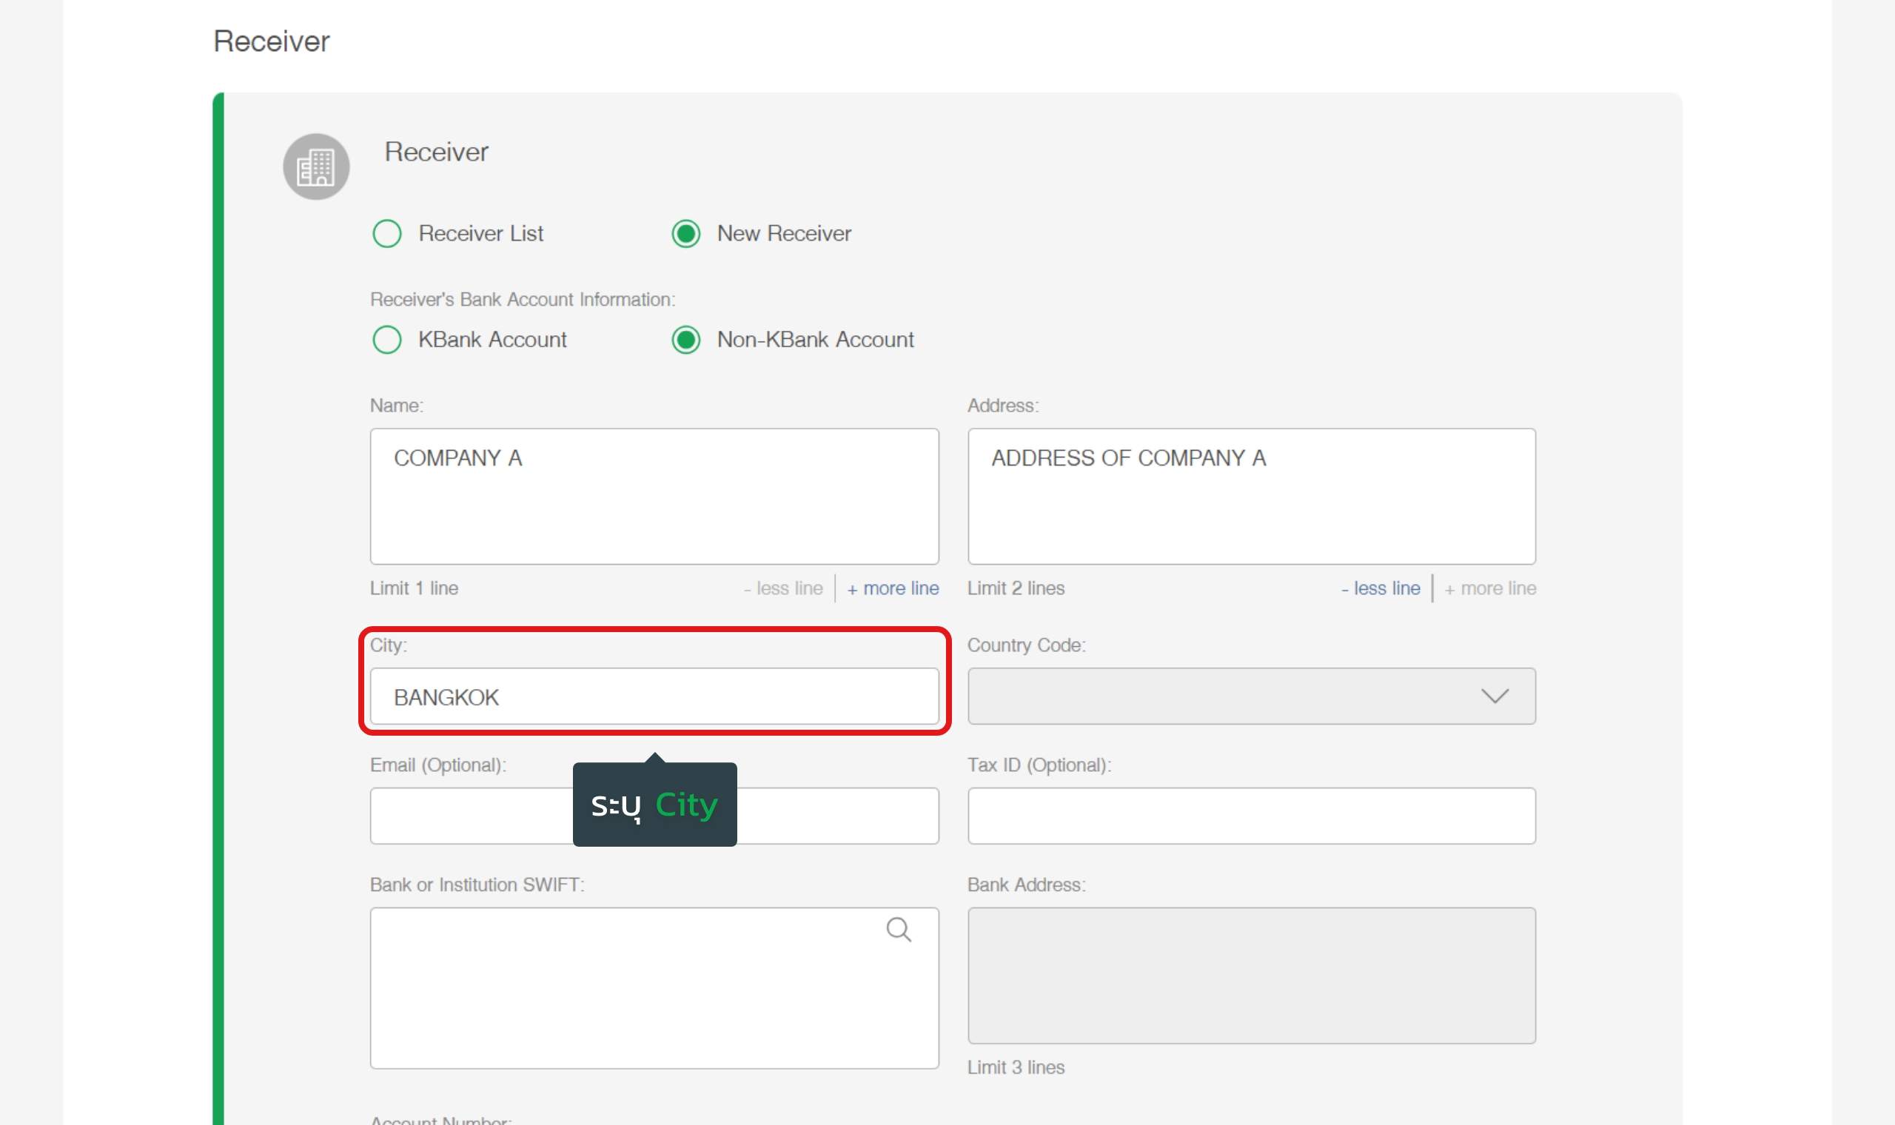Reduce Name field with less line
The width and height of the screenshot is (1895, 1125).
(x=783, y=588)
